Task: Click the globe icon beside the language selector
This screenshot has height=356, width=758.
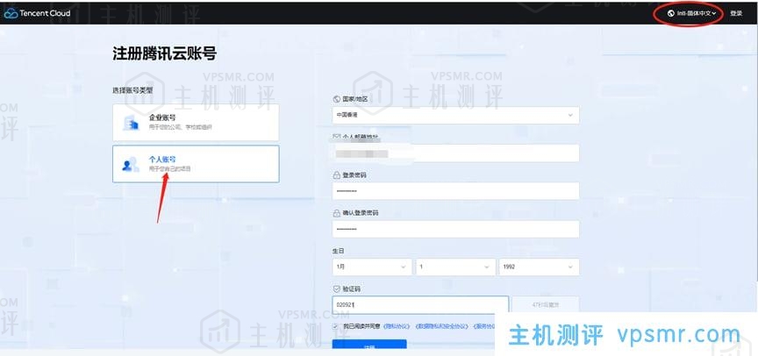Action: (670, 13)
